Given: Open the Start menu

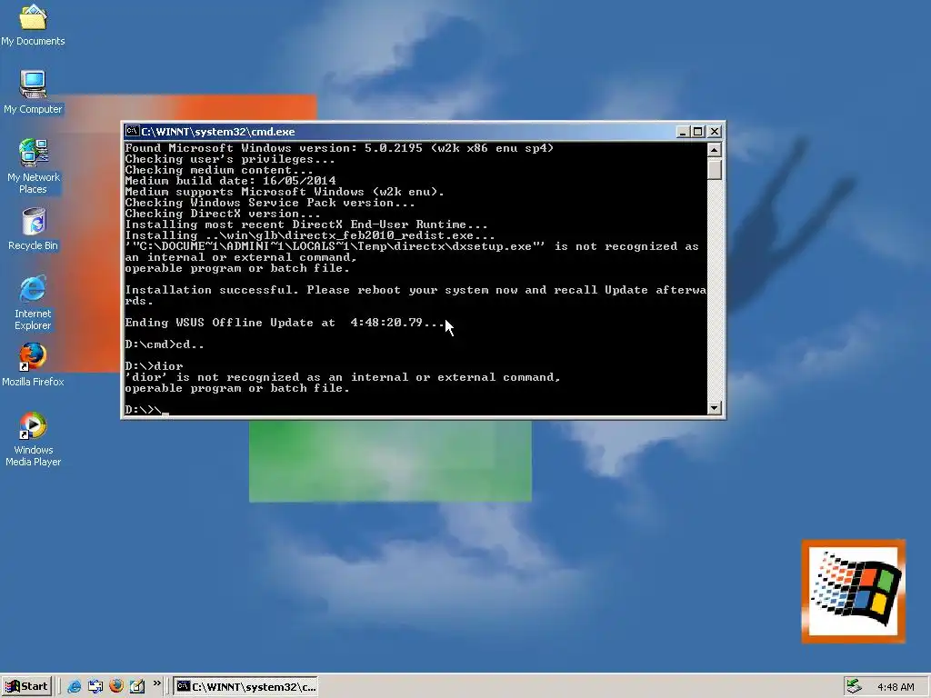Looking at the screenshot, I should (x=26, y=686).
